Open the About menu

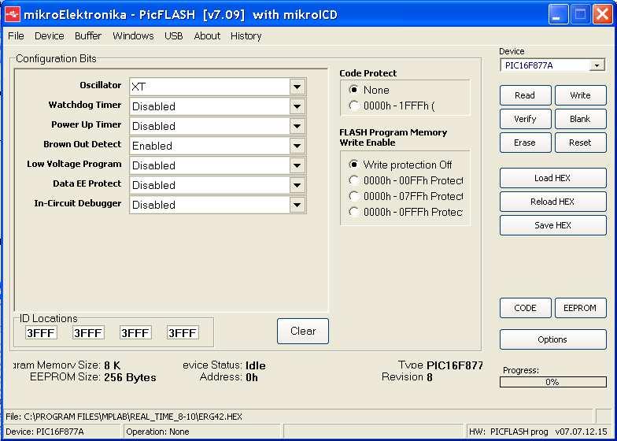207,36
